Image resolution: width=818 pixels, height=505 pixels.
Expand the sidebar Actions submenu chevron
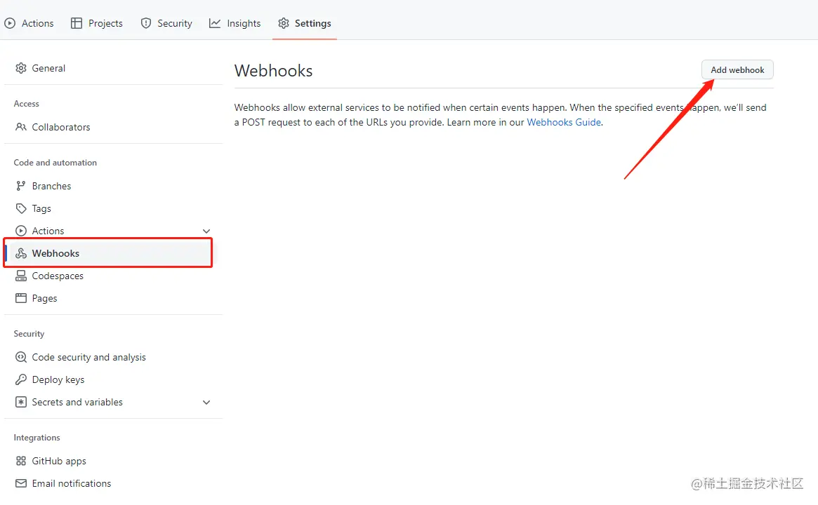[x=206, y=231]
